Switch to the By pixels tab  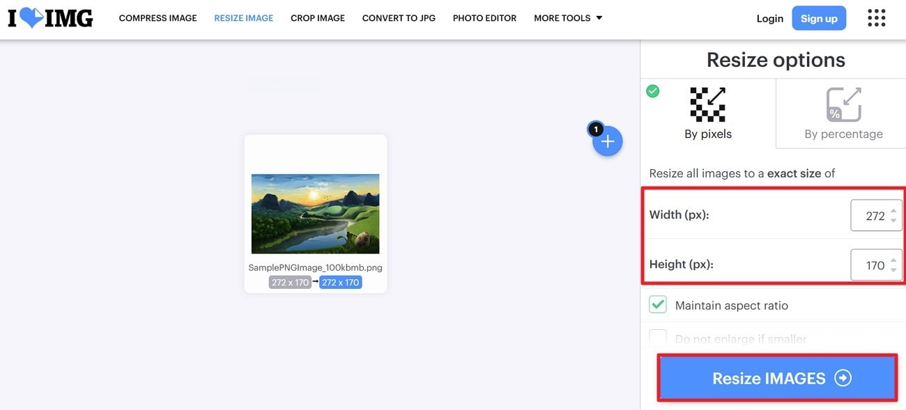[708, 113]
